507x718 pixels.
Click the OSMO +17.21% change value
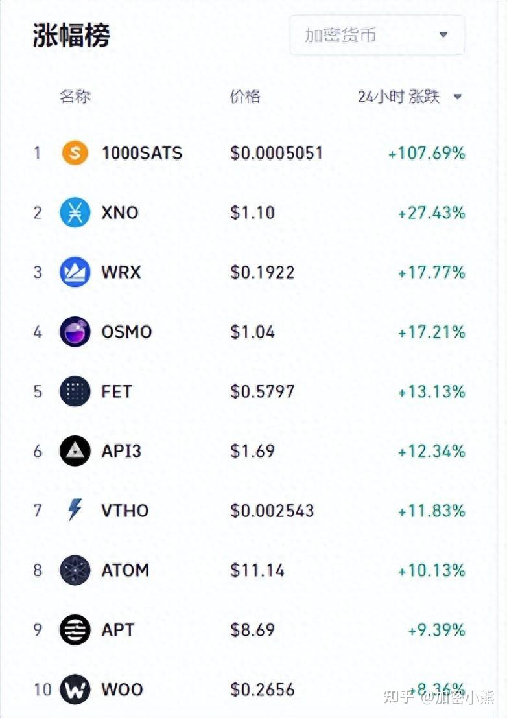coord(431,332)
